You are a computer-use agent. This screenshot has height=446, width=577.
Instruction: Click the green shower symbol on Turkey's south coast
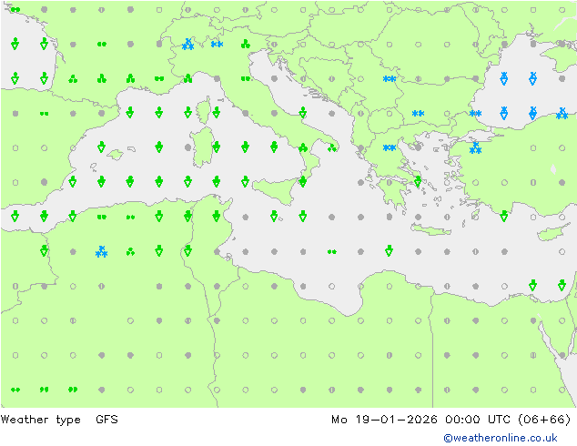pyautogui.click(x=504, y=216)
